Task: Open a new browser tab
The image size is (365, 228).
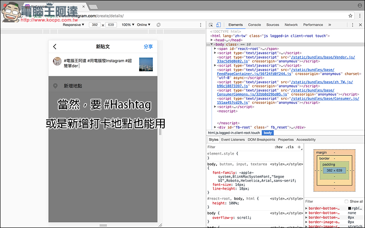Action: [94, 7]
